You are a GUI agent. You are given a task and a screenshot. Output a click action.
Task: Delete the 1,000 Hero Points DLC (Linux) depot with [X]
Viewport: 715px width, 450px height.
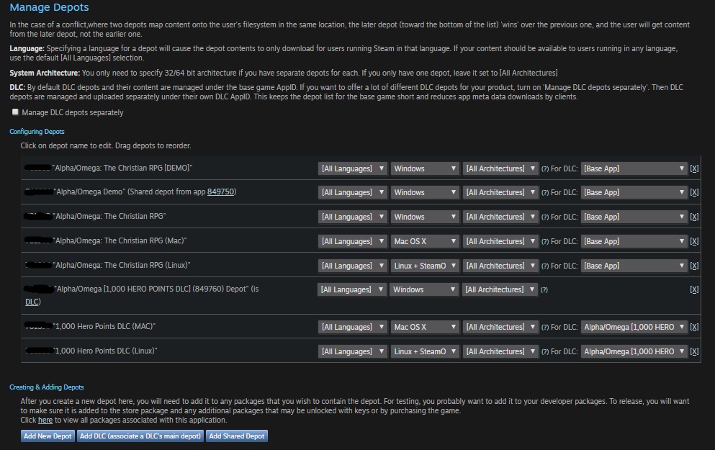coord(693,351)
